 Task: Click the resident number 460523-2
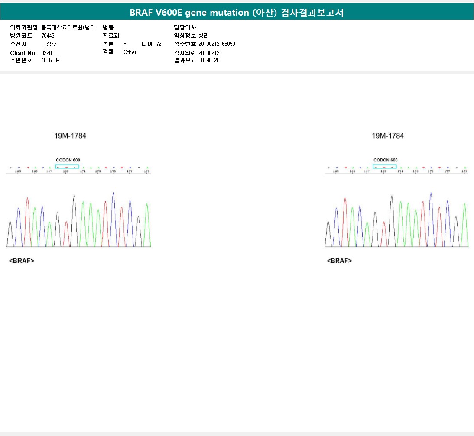(x=52, y=61)
